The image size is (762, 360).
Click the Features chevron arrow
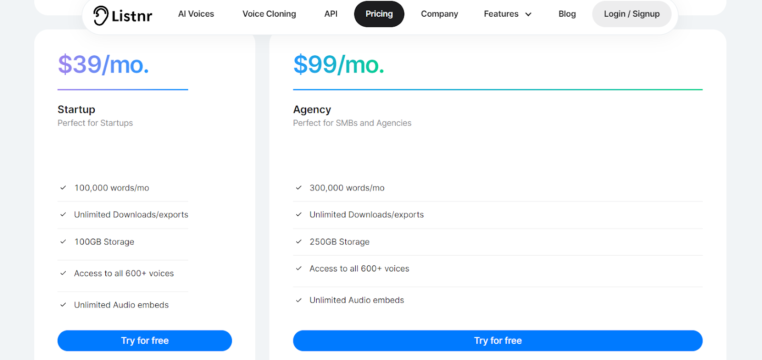tap(528, 15)
